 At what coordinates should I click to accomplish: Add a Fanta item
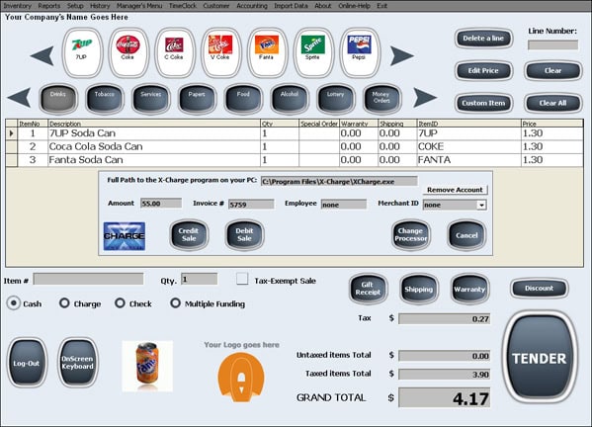tap(267, 52)
